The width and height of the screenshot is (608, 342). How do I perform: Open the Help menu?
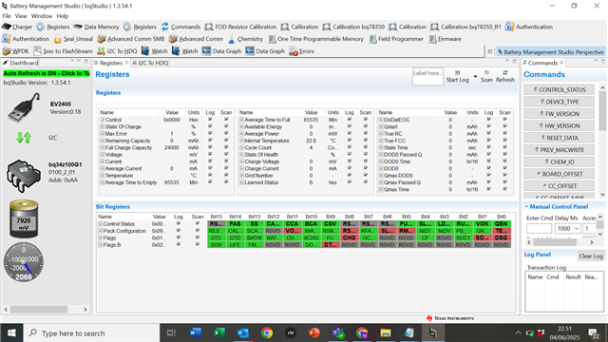pos(63,16)
